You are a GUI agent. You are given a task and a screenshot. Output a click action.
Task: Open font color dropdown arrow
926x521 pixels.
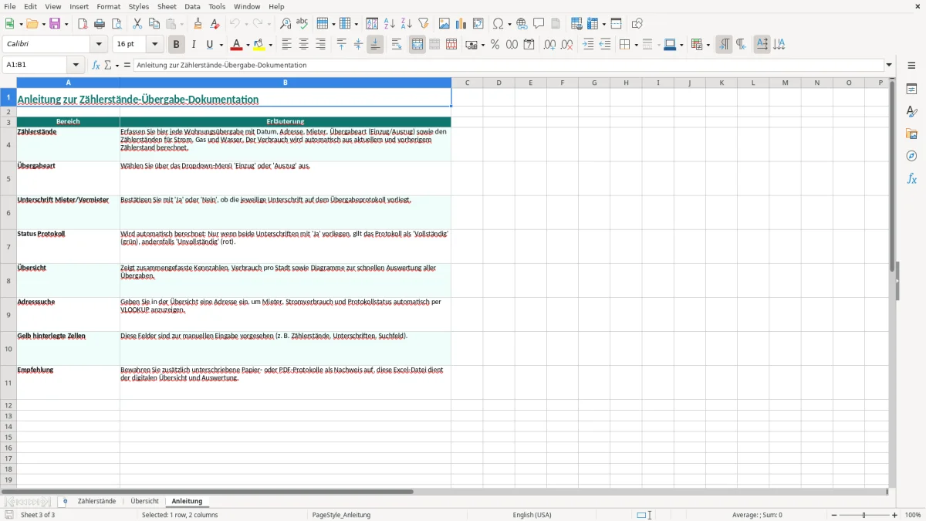tap(248, 45)
